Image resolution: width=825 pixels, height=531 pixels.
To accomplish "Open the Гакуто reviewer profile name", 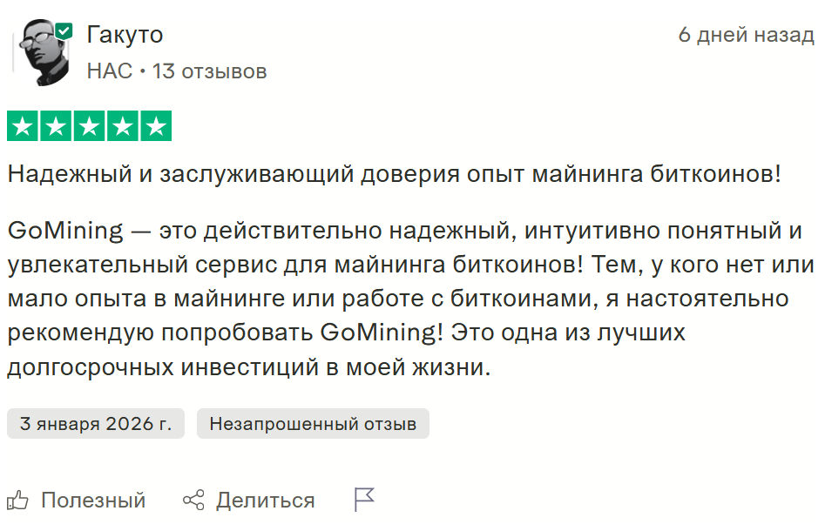I will (125, 35).
